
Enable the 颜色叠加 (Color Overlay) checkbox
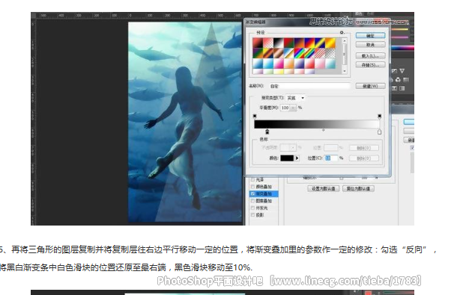252,187
